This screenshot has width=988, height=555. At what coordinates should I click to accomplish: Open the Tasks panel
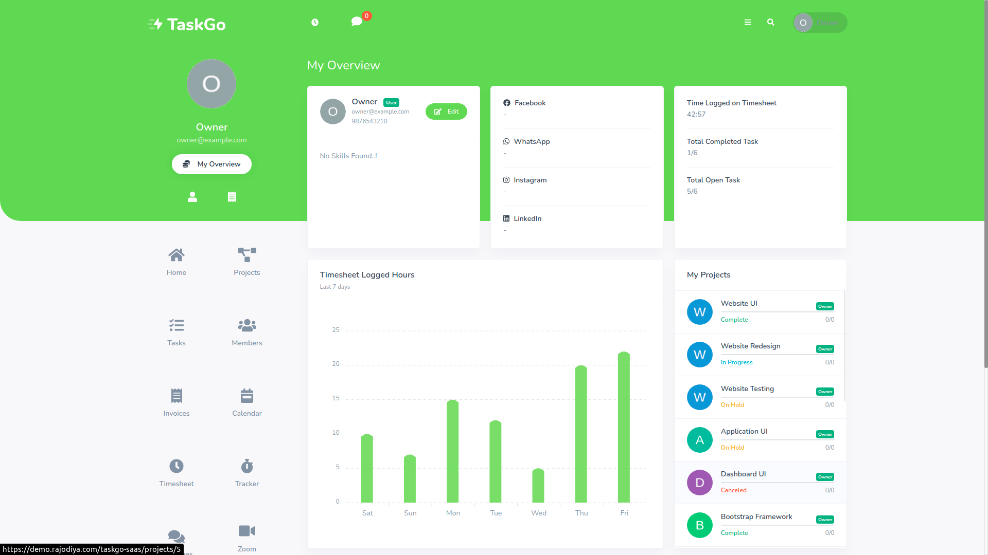[x=177, y=332]
